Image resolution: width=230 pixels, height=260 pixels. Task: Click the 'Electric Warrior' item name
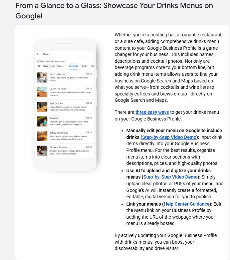click(57, 74)
